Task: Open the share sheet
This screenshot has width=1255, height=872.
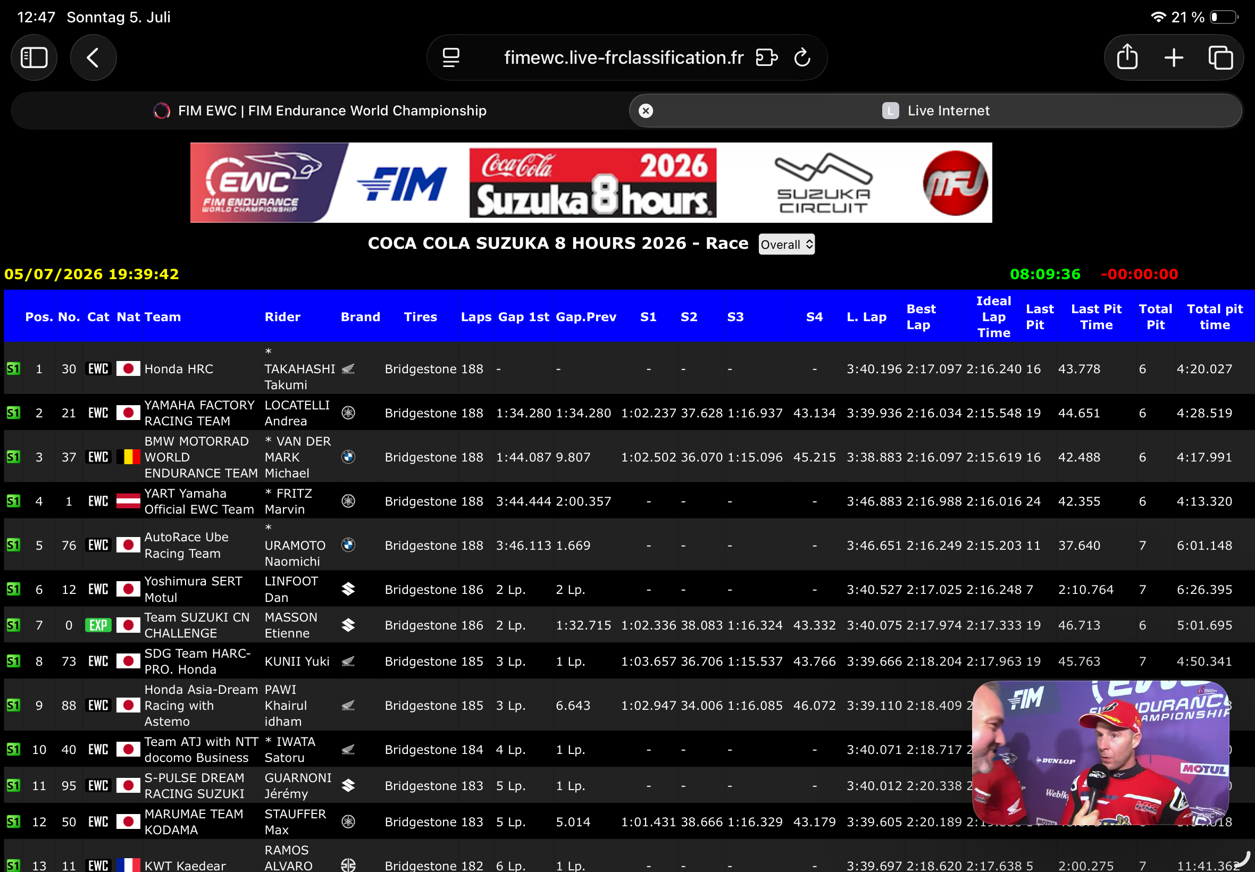Action: coord(1127,57)
